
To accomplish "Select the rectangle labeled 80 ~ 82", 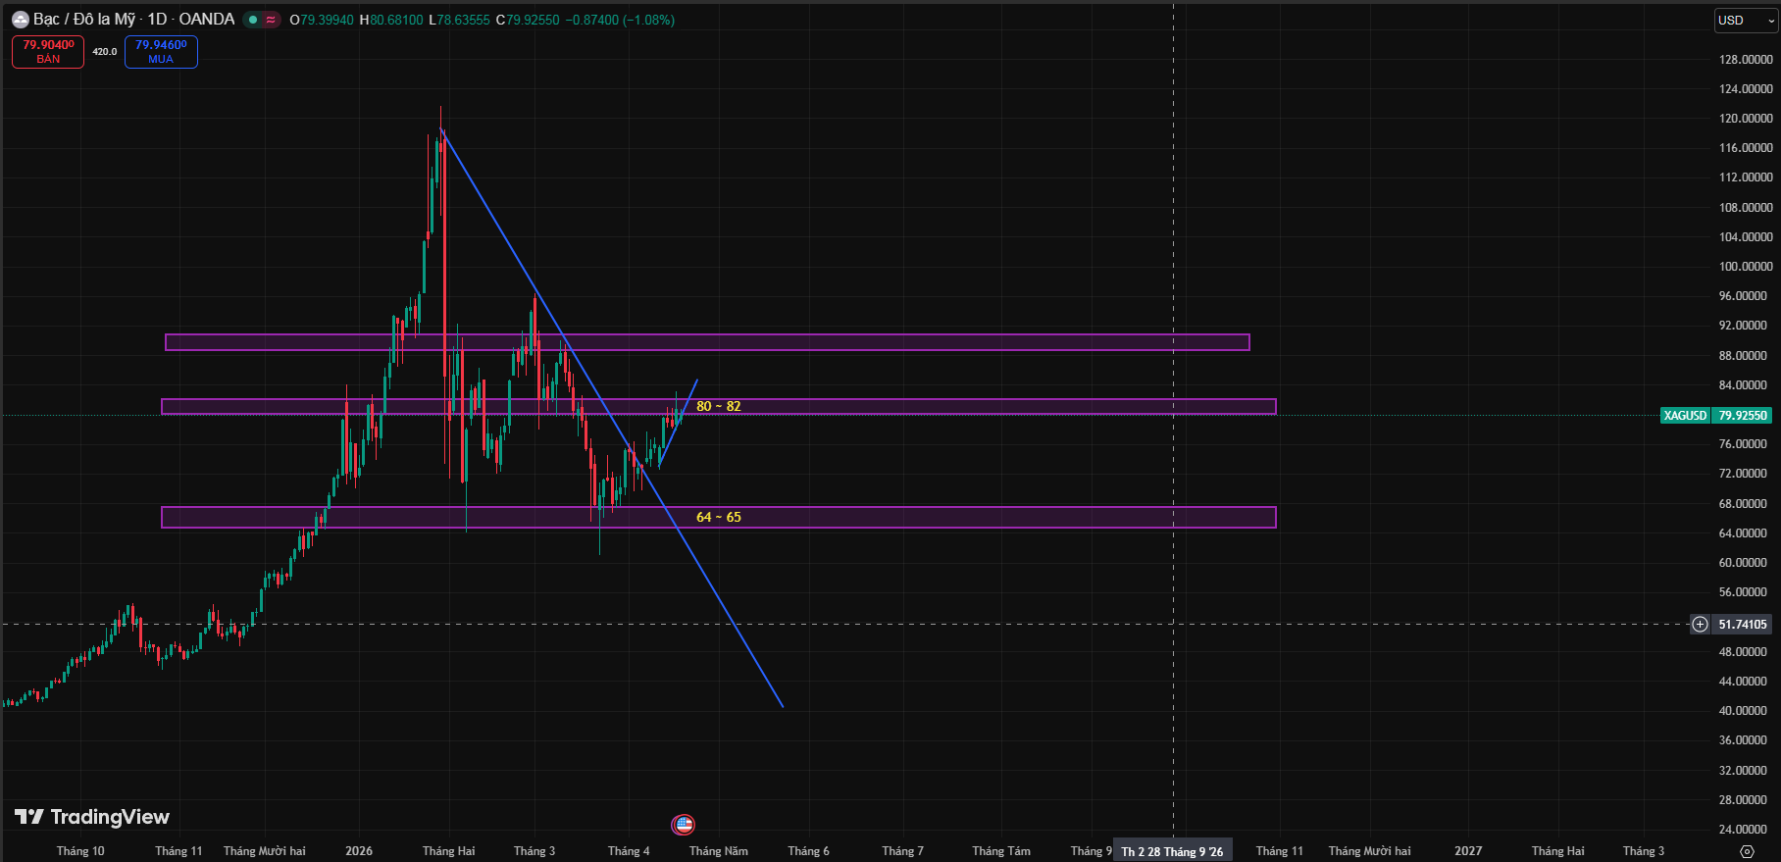I will coord(719,406).
